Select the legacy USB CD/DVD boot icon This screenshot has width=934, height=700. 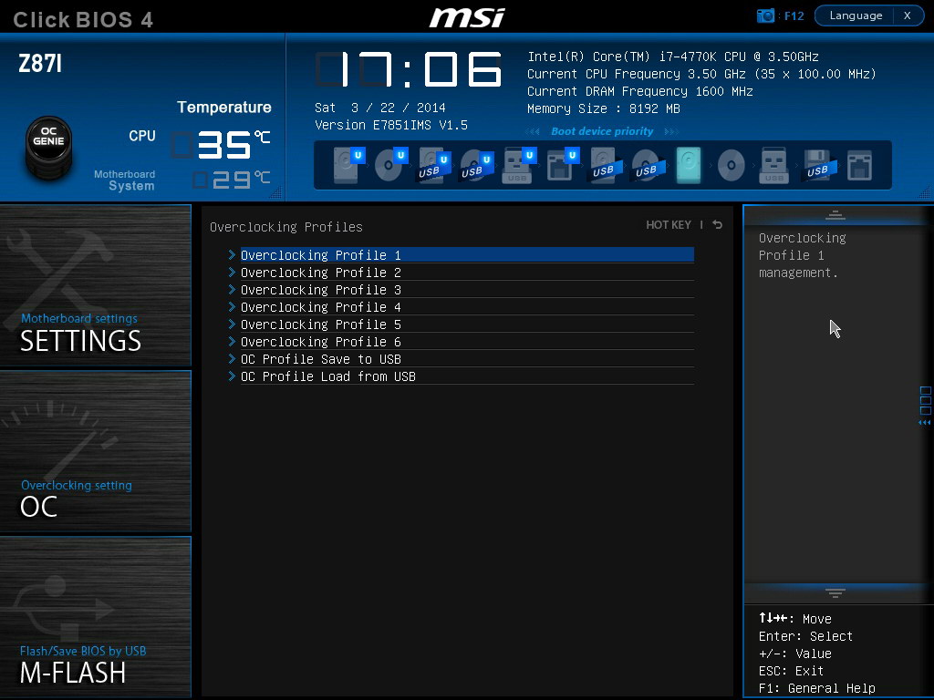pyautogui.click(x=649, y=165)
